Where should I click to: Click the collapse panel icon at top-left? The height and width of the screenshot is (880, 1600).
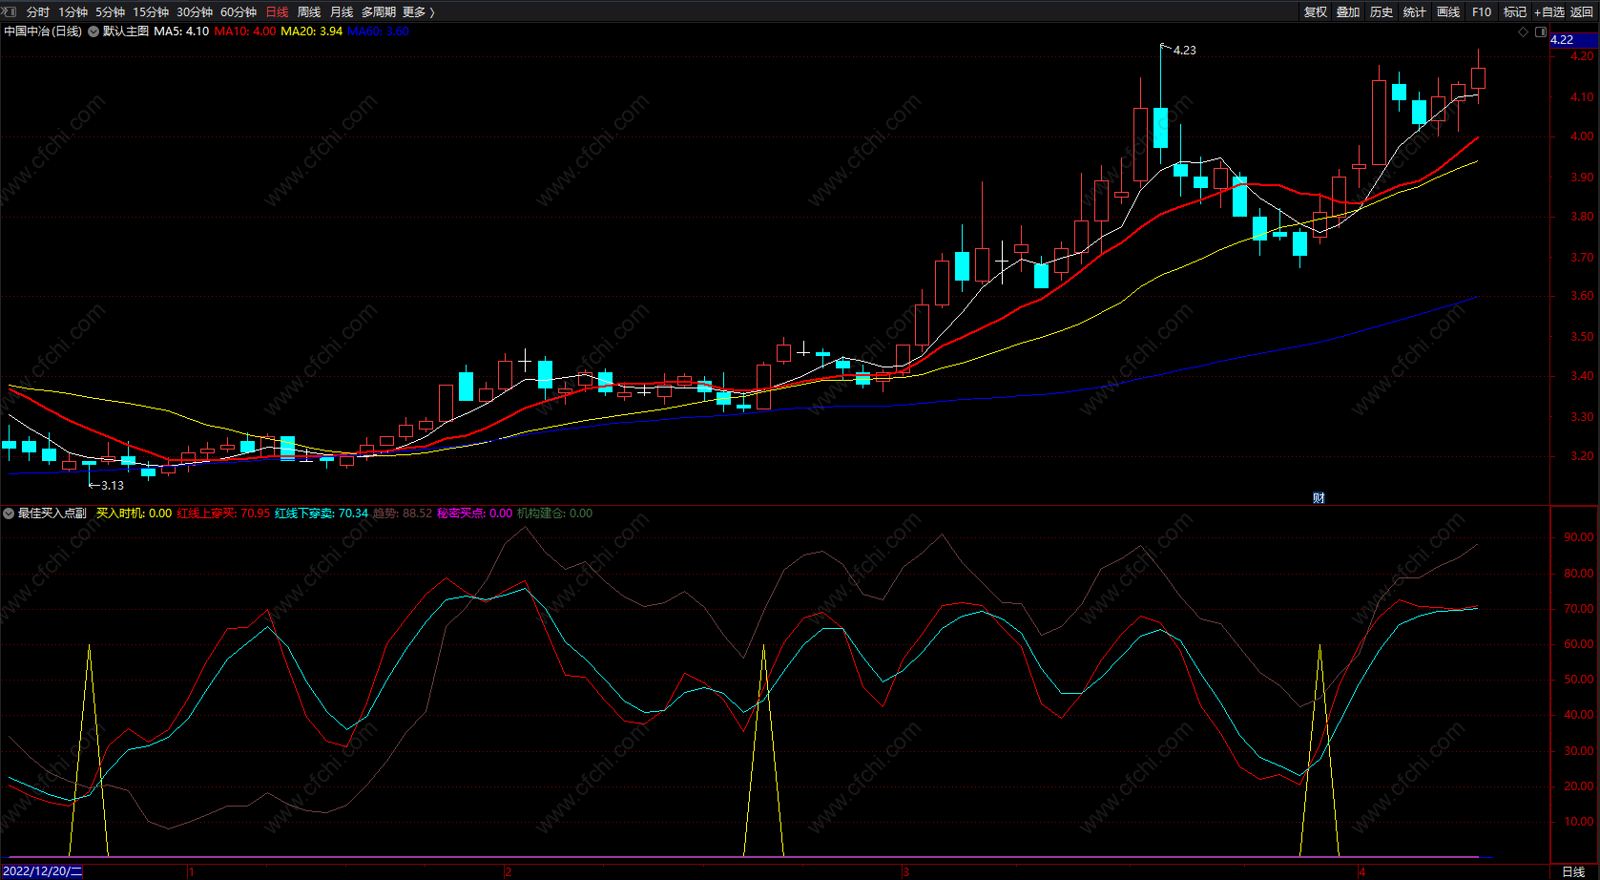[10, 11]
